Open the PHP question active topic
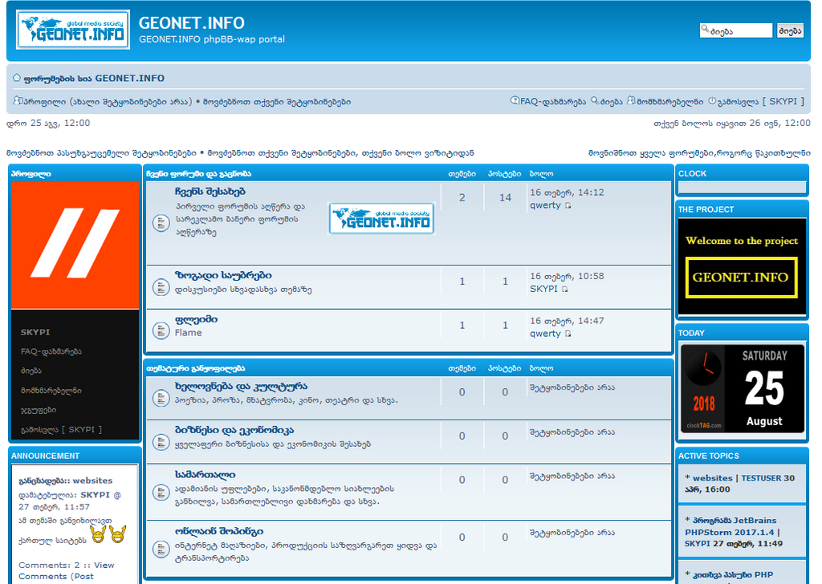The height and width of the screenshot is (584, 822). coord(733,575)
